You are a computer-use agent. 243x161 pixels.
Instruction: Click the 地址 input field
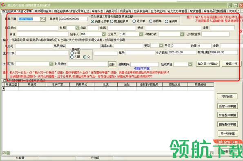point(173,28)
